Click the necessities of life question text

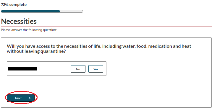pyautogui.click(x=99, y=49)
